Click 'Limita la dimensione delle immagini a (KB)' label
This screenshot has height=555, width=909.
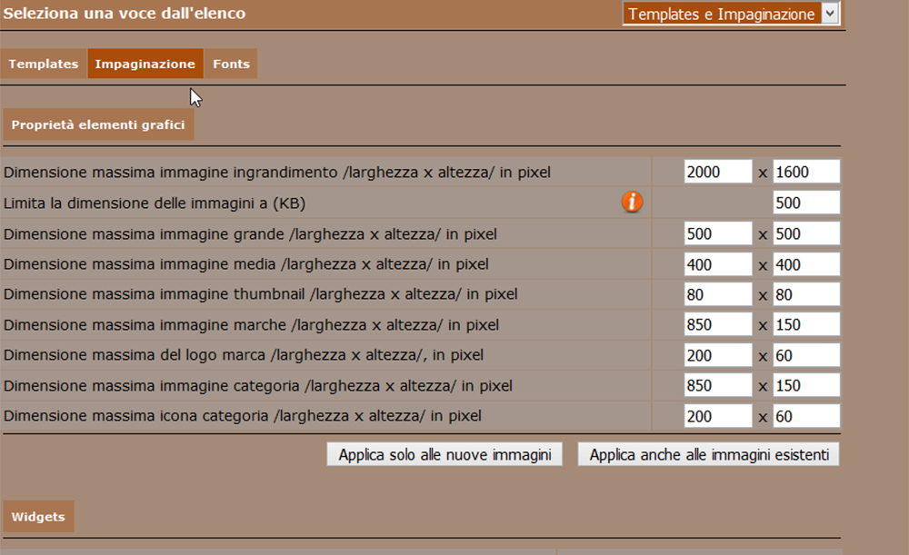(x=155, y=203)
